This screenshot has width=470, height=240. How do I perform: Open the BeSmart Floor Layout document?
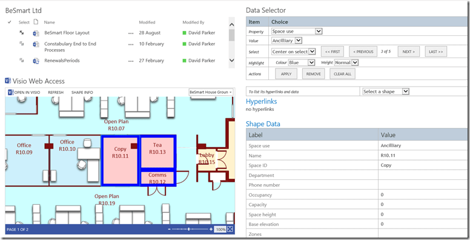[67, 33]
